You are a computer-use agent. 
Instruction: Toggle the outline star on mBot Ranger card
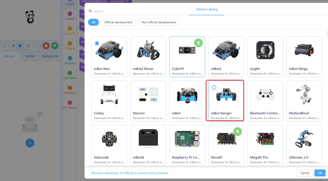[214, 87]
